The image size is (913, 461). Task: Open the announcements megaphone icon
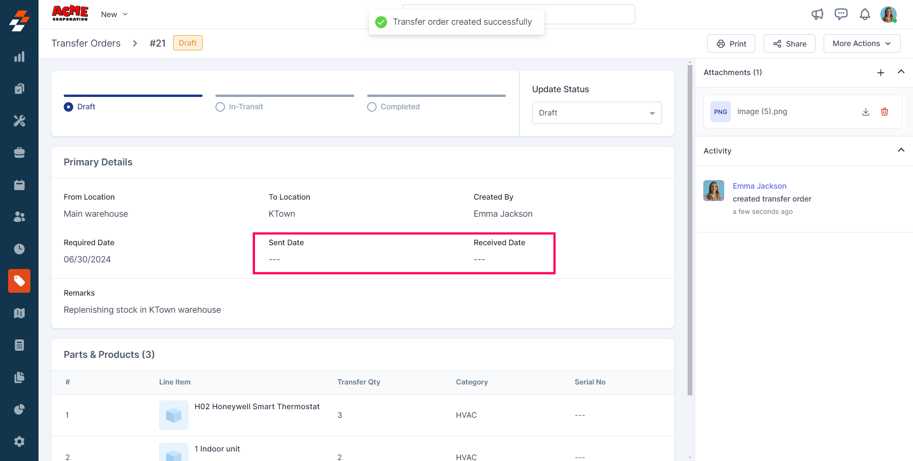click(817, 14)
